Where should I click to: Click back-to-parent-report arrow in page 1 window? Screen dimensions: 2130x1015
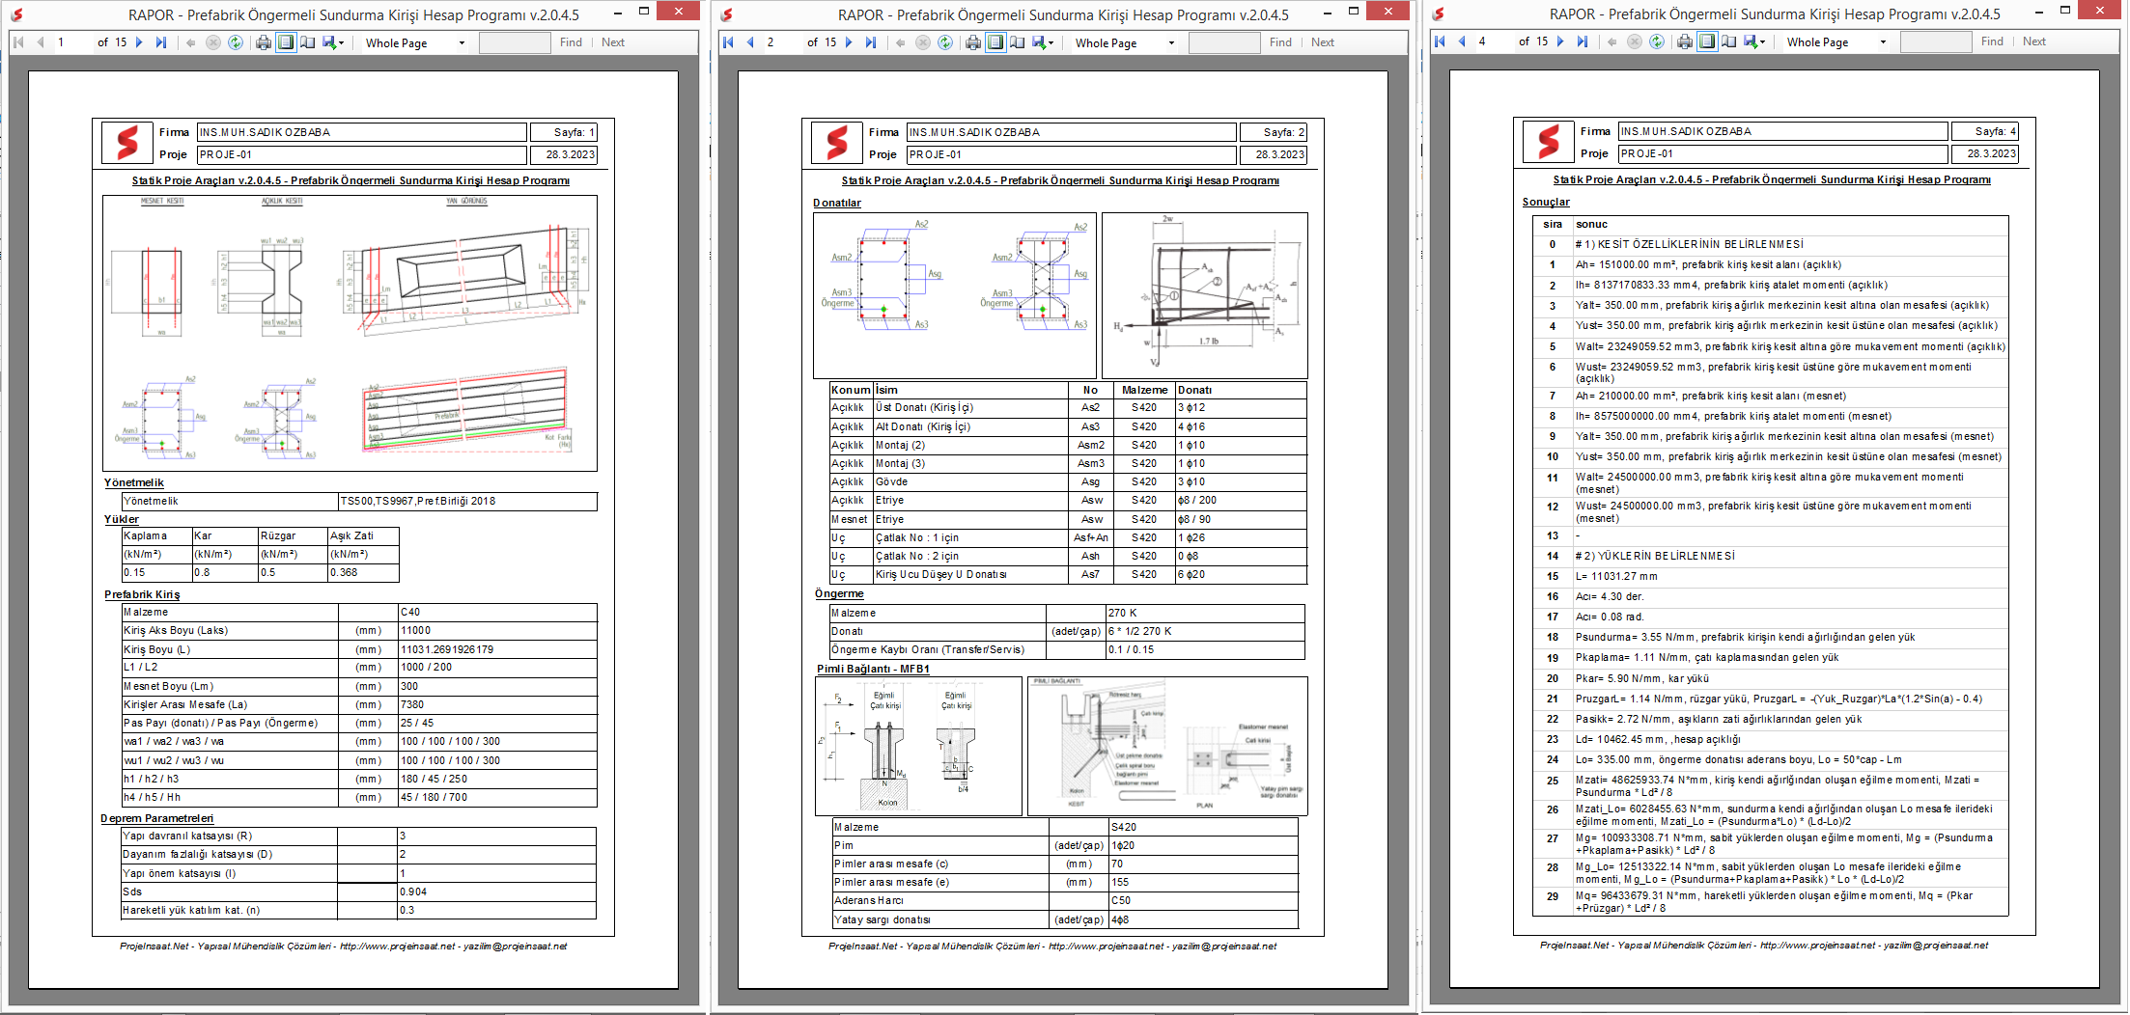191,42
